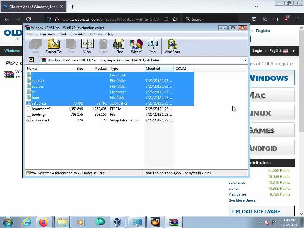304x228 pixels.
Task: Open the Options menu
Action: [x=96, y=34]
